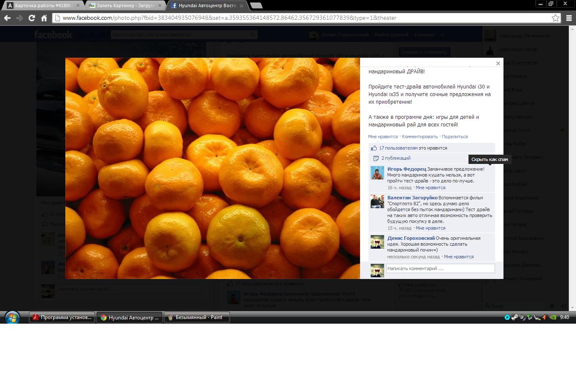
Task: Click the 16 ч. назад comment timestamp
Action: [x=399, y=188]
